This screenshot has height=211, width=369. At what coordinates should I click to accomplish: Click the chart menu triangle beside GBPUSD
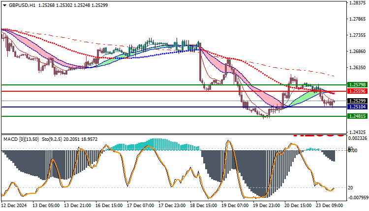coord(5,5)
